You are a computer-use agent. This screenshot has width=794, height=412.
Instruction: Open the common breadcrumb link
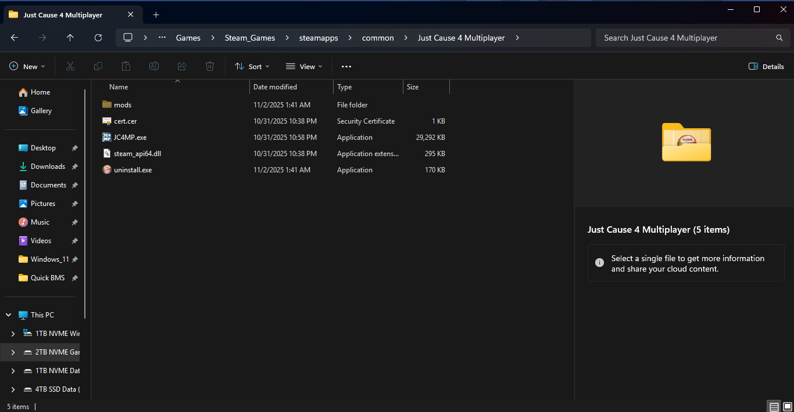377,38
